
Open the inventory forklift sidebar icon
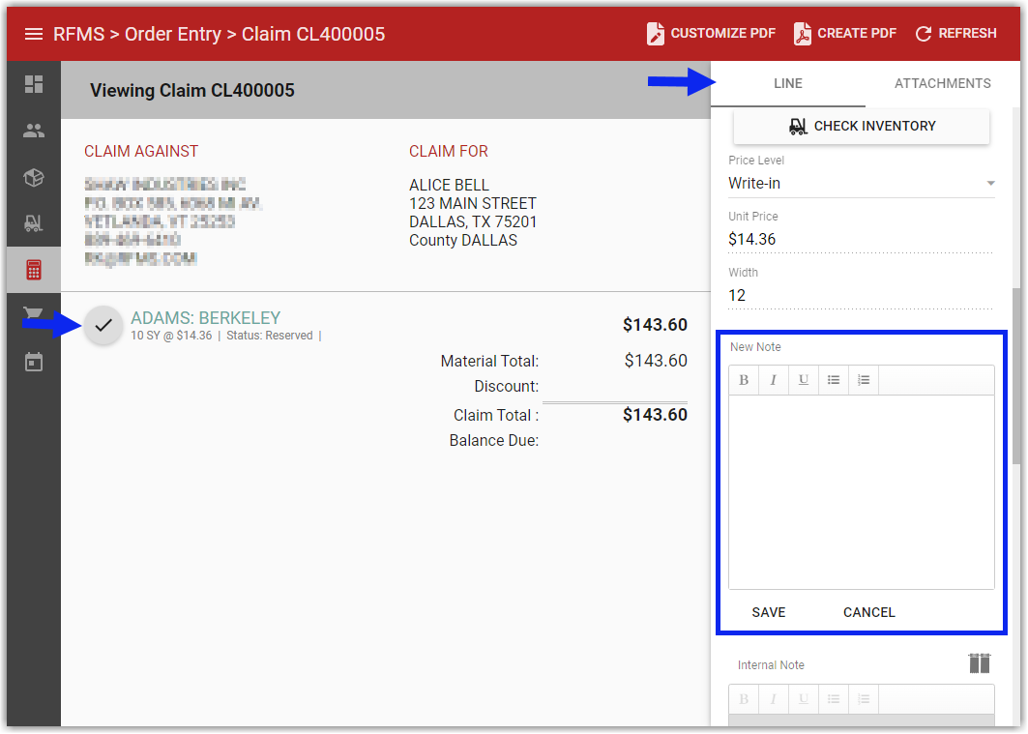point(34,223)
